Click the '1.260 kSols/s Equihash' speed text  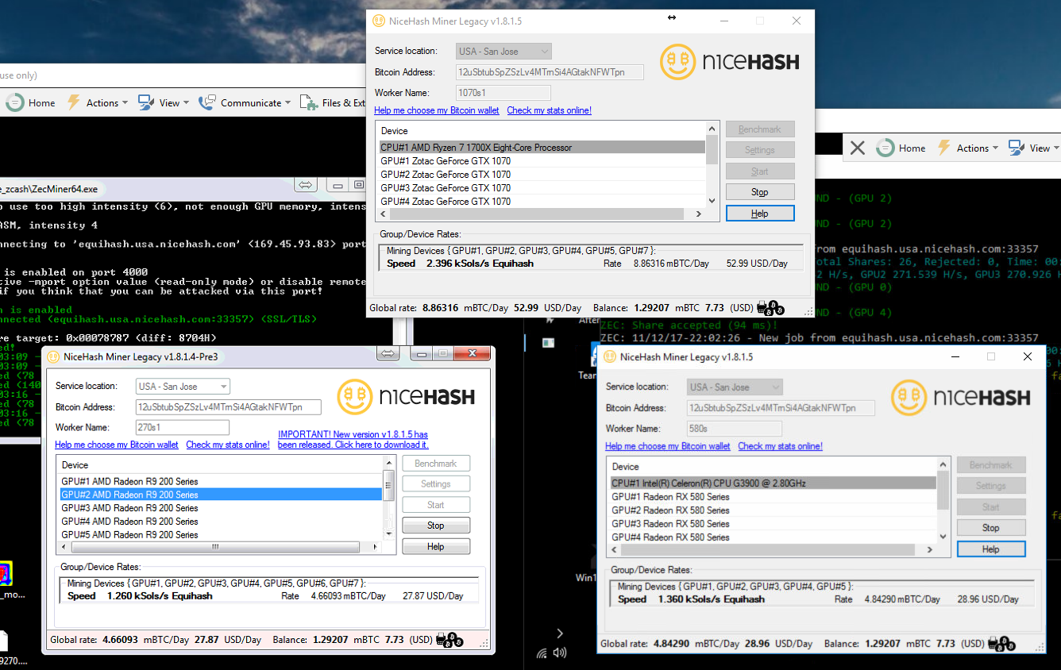pos(160,596)
